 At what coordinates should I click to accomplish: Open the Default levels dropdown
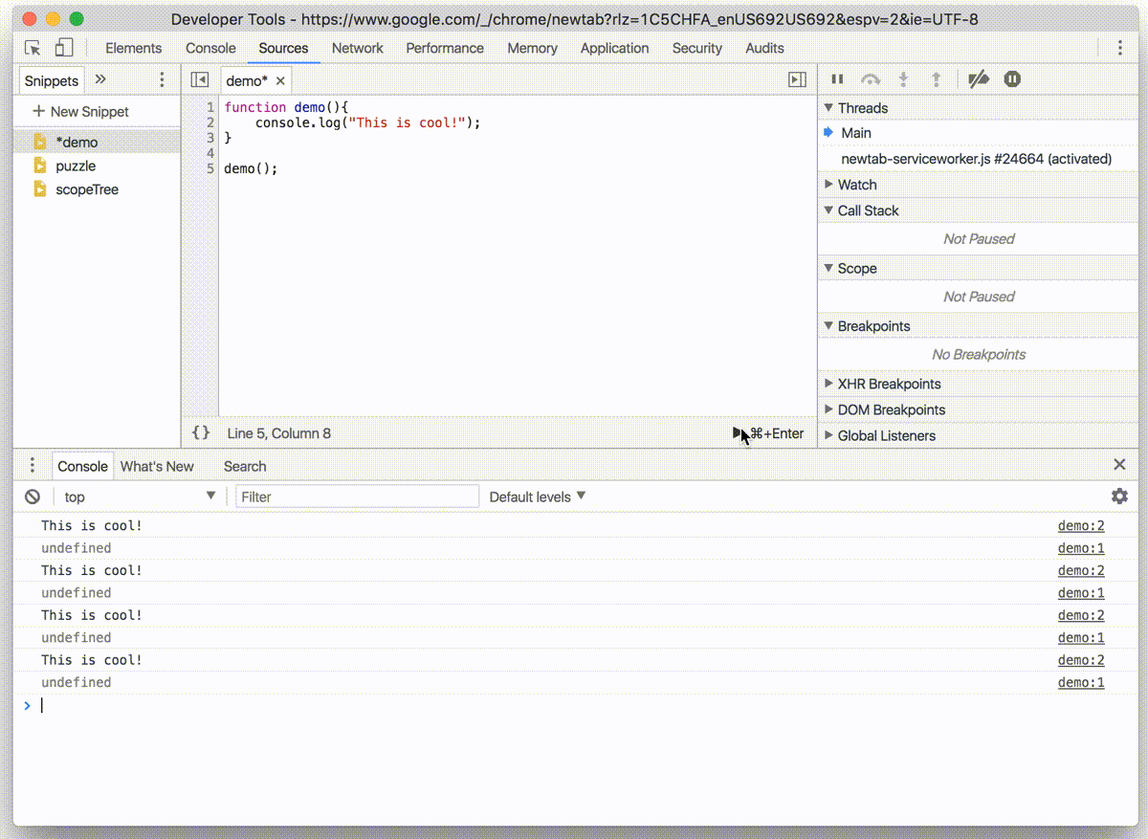tap(537, 497)
